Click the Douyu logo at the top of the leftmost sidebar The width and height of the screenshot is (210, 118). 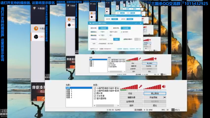(x=34, y=8)
